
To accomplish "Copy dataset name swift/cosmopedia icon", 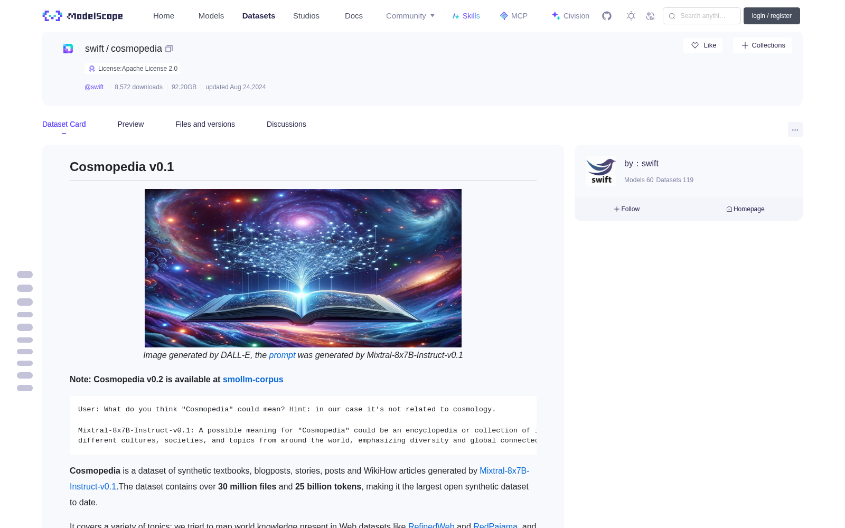I will pos(169,49).
